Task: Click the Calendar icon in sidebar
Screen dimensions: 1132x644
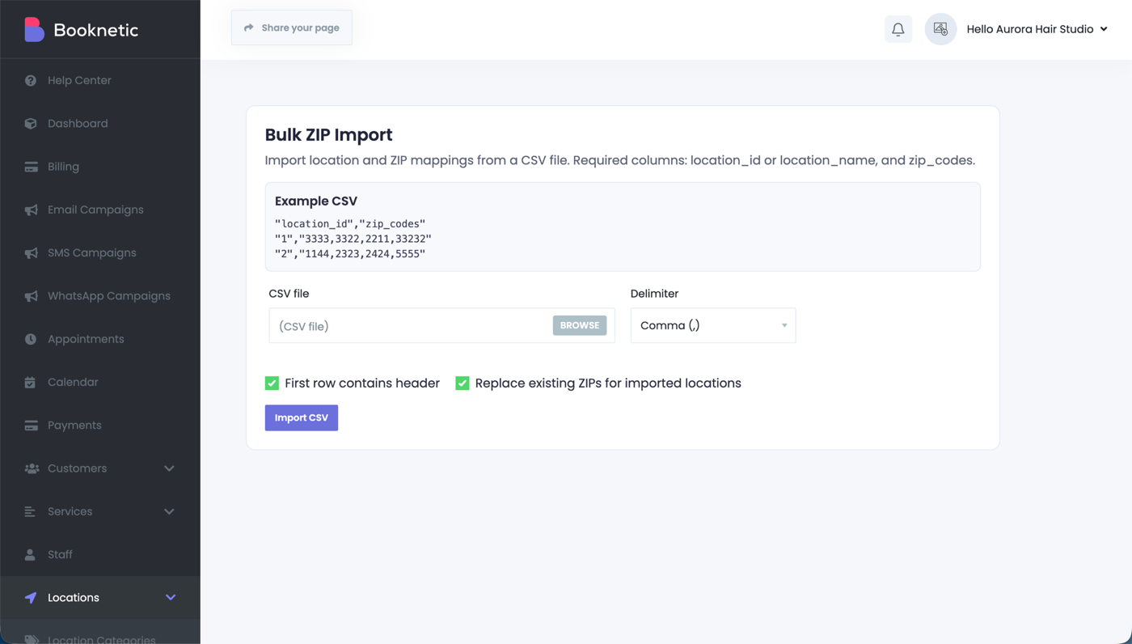Action: [30, 382]
